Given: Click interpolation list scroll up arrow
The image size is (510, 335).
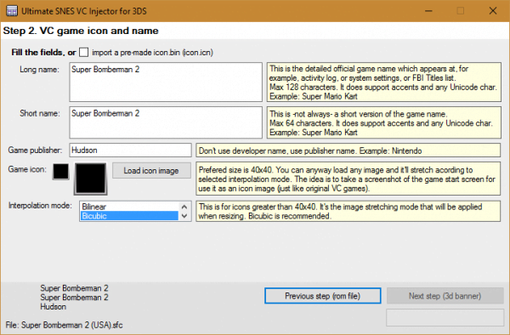Looking at the screenshot, I should [x=184, y=207].
